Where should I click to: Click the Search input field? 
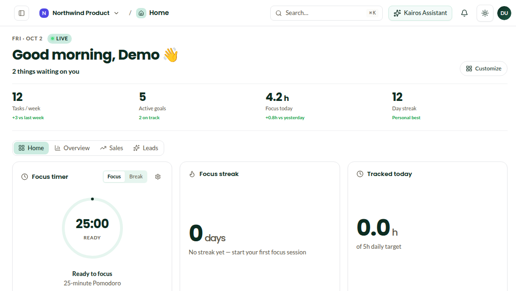pyautogui.click(x=326, y=13)
